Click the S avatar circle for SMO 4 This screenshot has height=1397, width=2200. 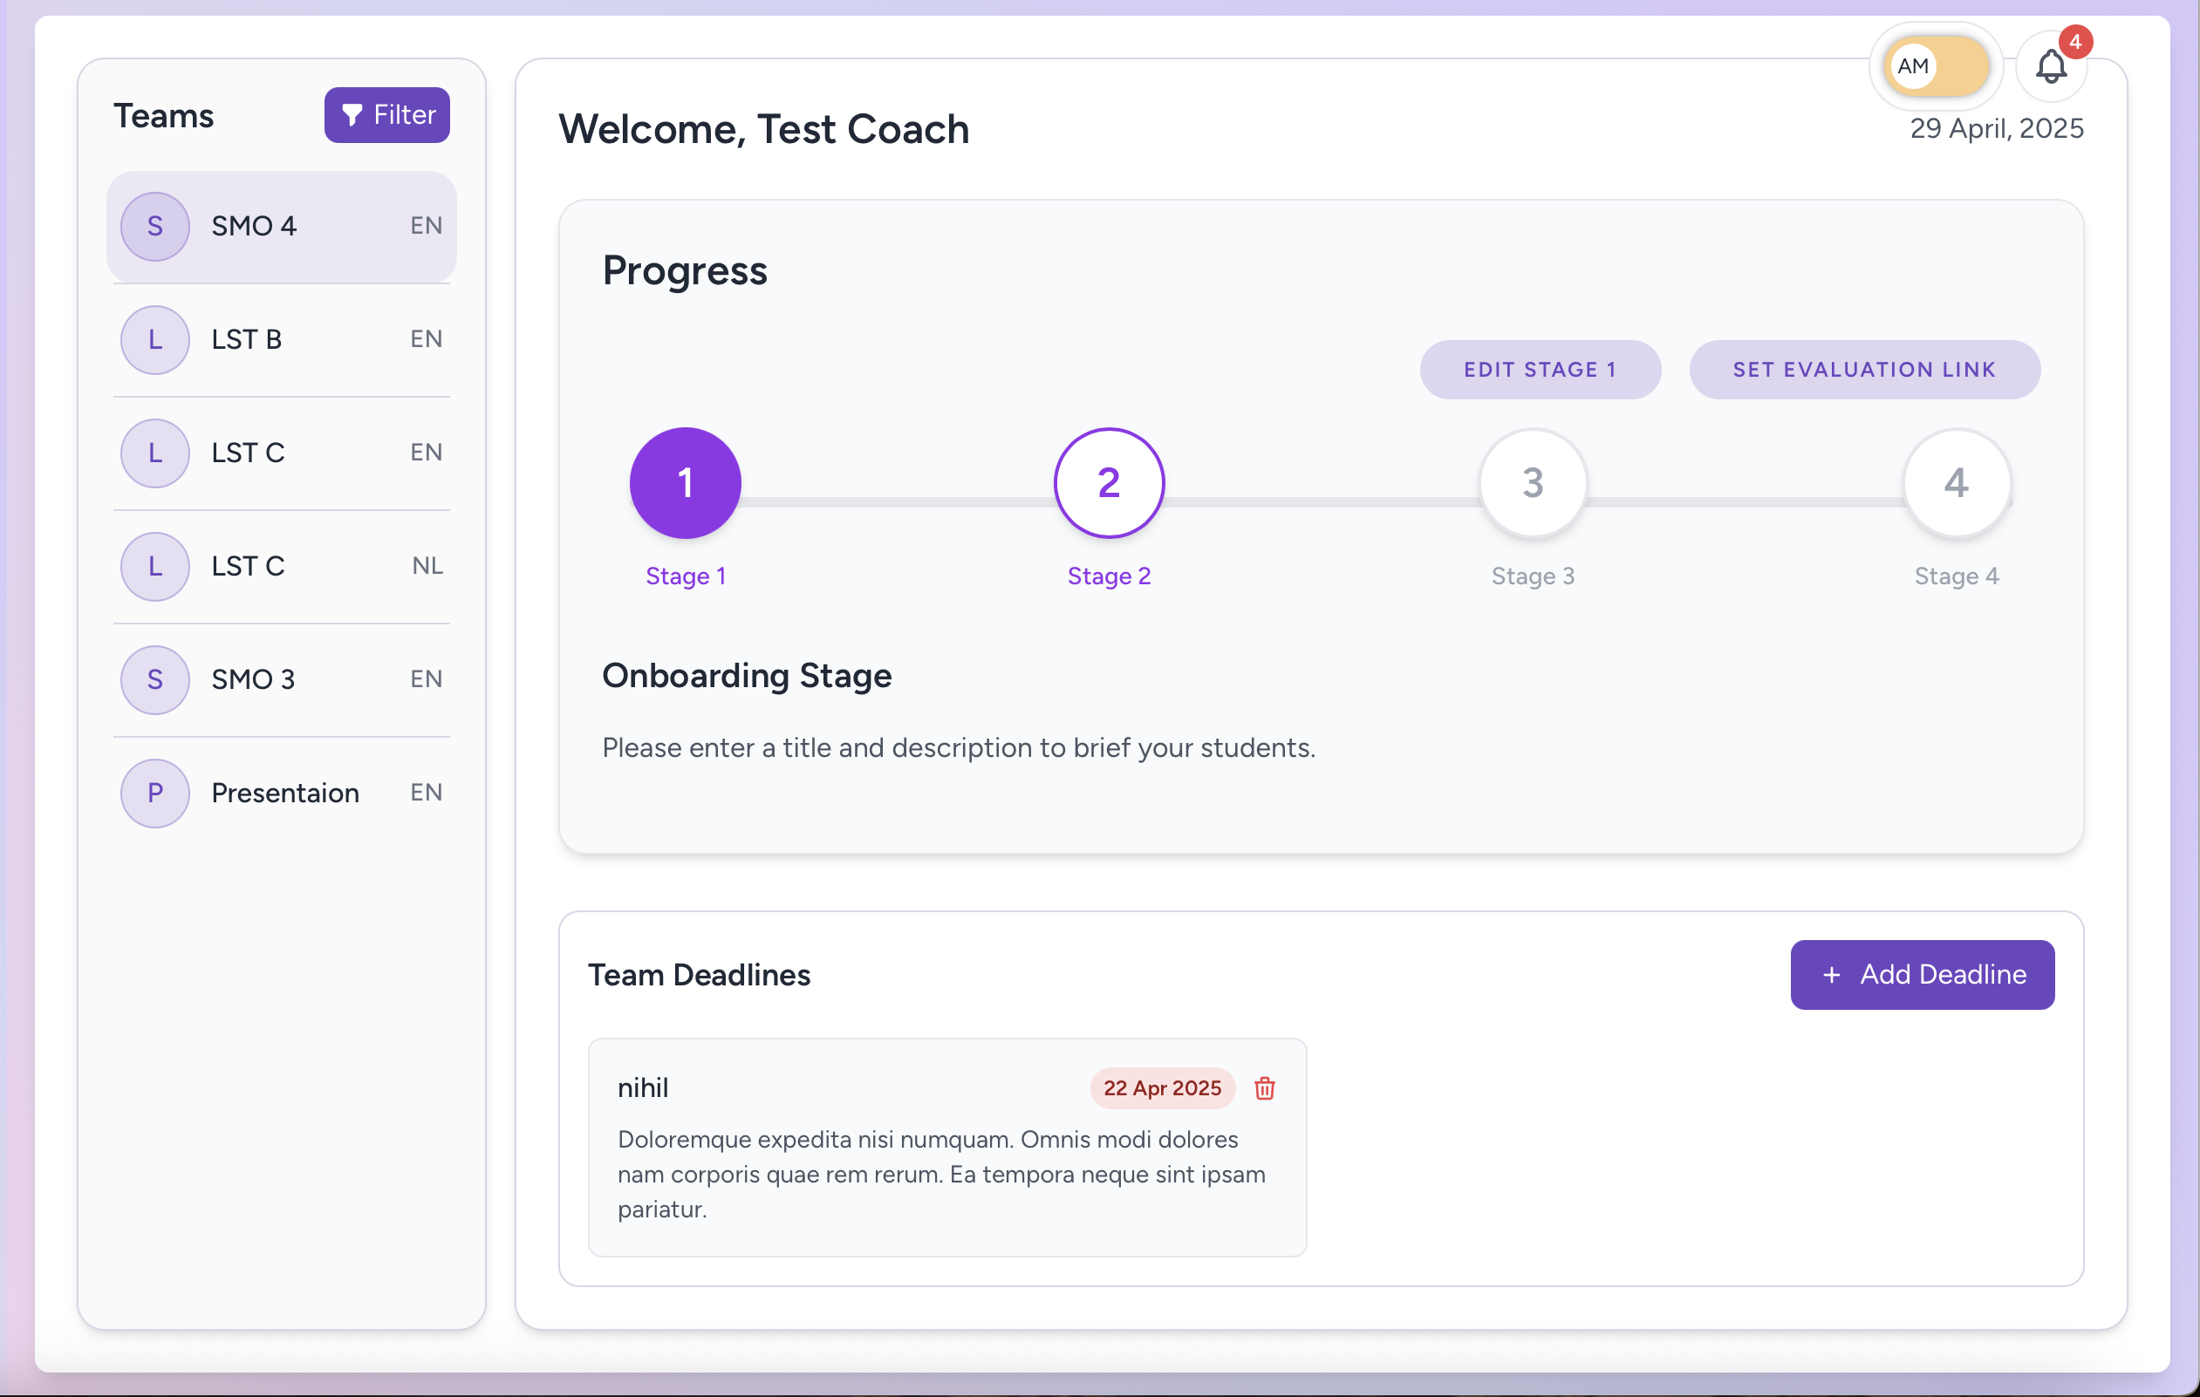click(154, 226)
